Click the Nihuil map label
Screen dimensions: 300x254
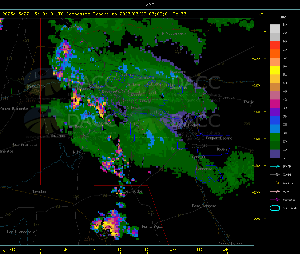79,152
